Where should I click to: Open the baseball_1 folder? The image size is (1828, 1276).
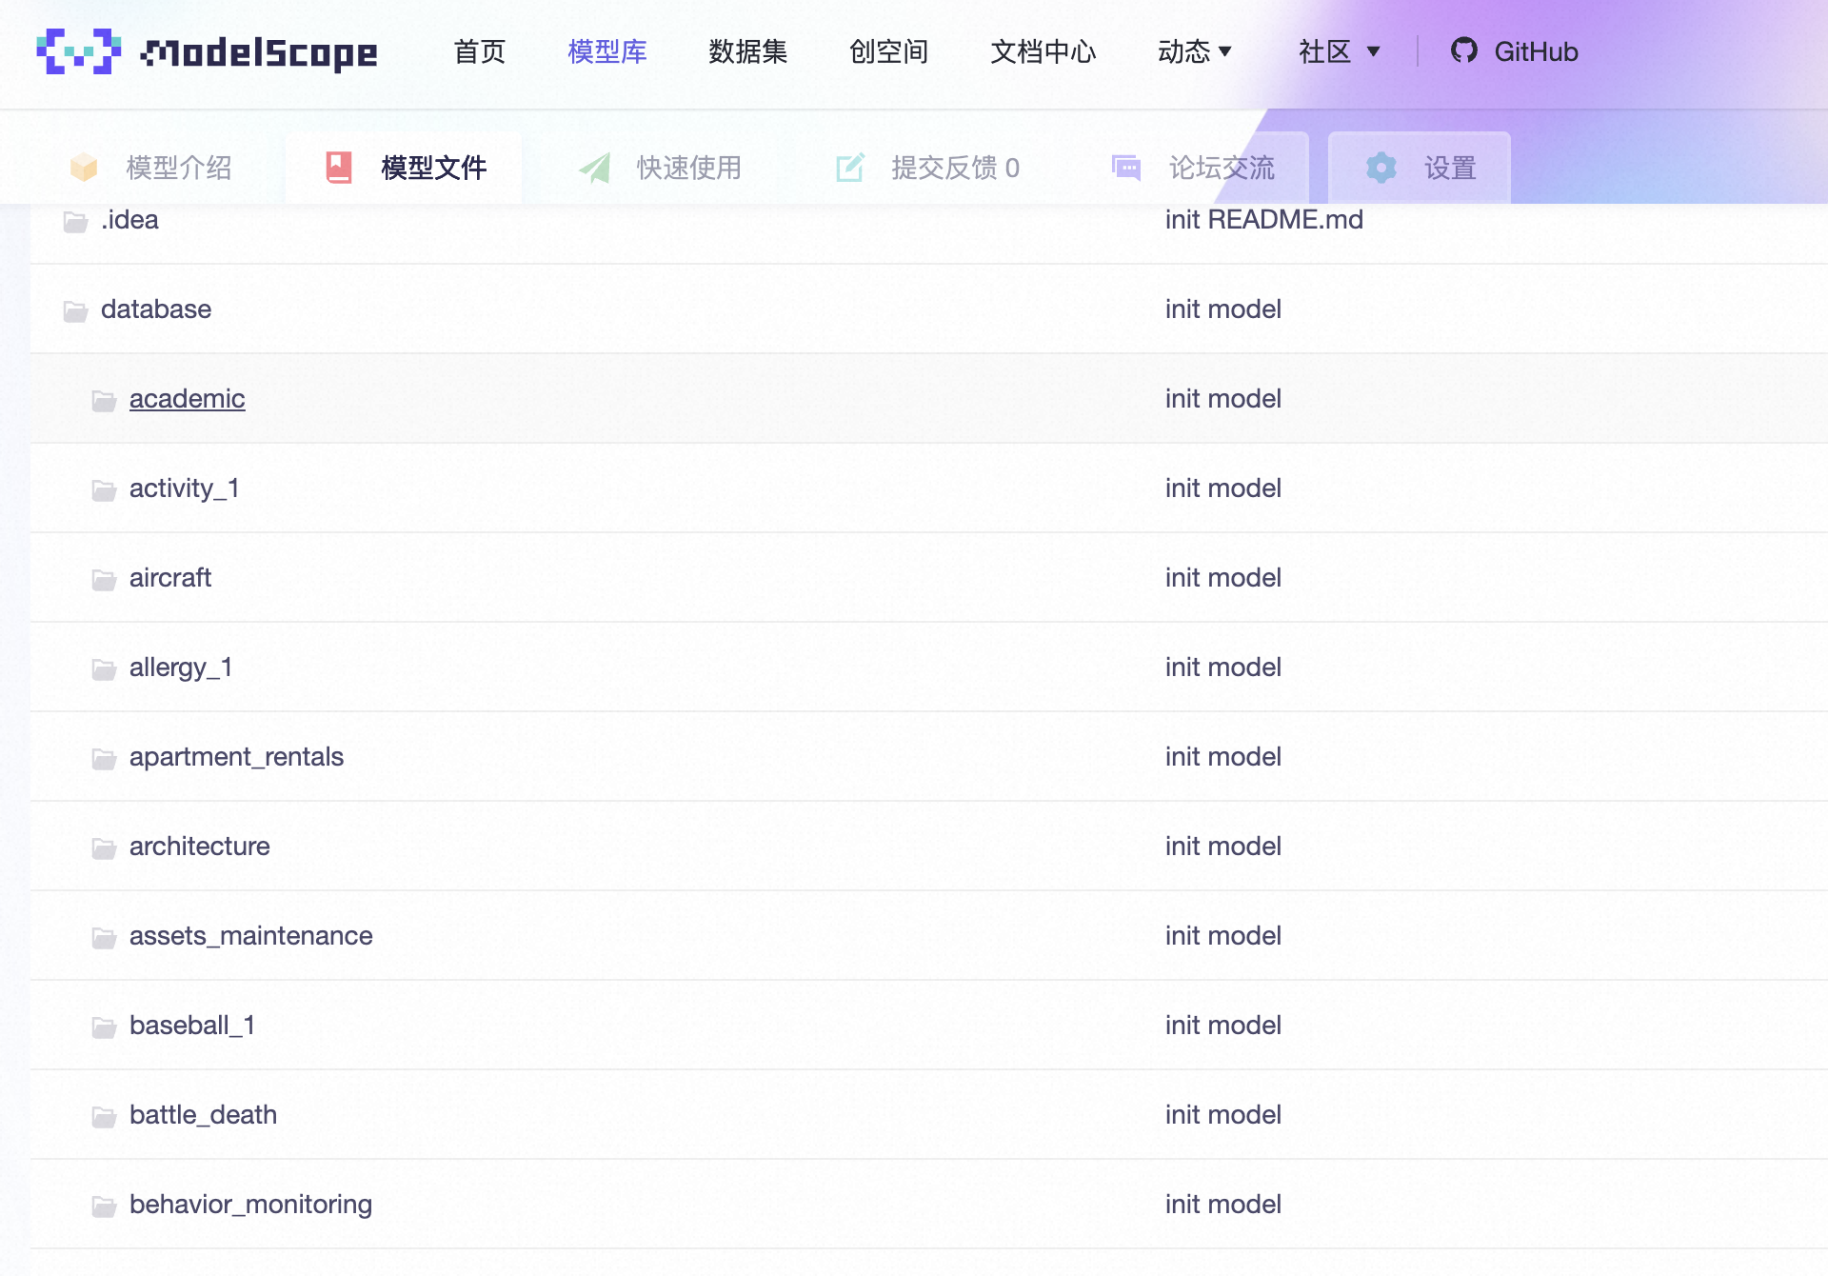pos(192,1026)
